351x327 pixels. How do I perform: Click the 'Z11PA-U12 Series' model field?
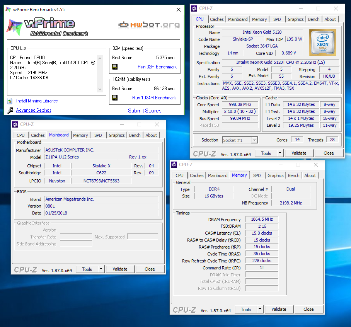click(x=80, y=157)
